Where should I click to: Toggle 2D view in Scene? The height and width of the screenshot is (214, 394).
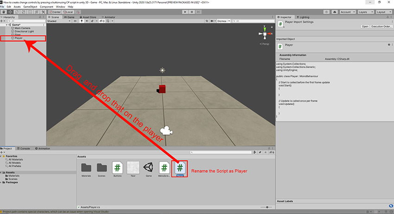[x=75, y=21]
